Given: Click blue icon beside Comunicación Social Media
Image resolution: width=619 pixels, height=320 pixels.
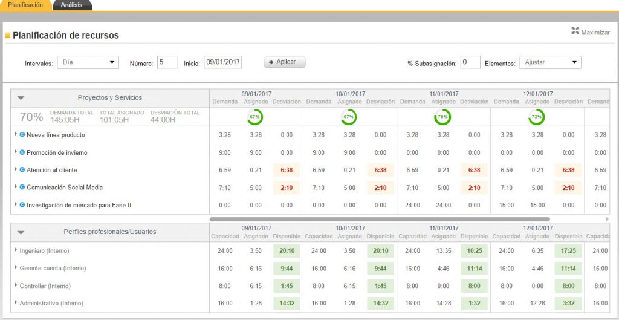Looking at the screenshot, I should click(22, 188).
